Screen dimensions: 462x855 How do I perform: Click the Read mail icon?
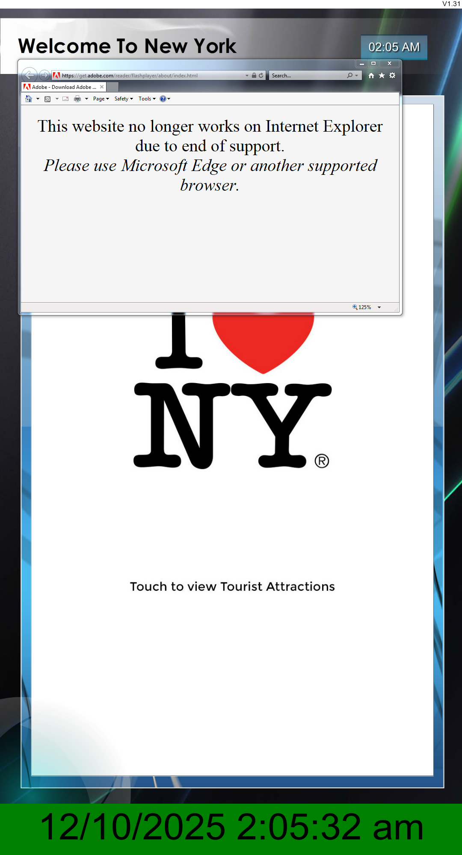click(x=65, y=99)
